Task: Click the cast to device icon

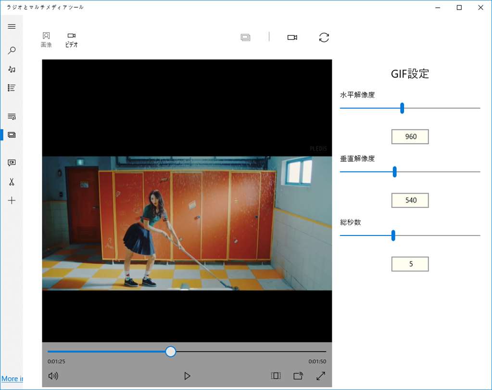Action: [x=298, y=376]
